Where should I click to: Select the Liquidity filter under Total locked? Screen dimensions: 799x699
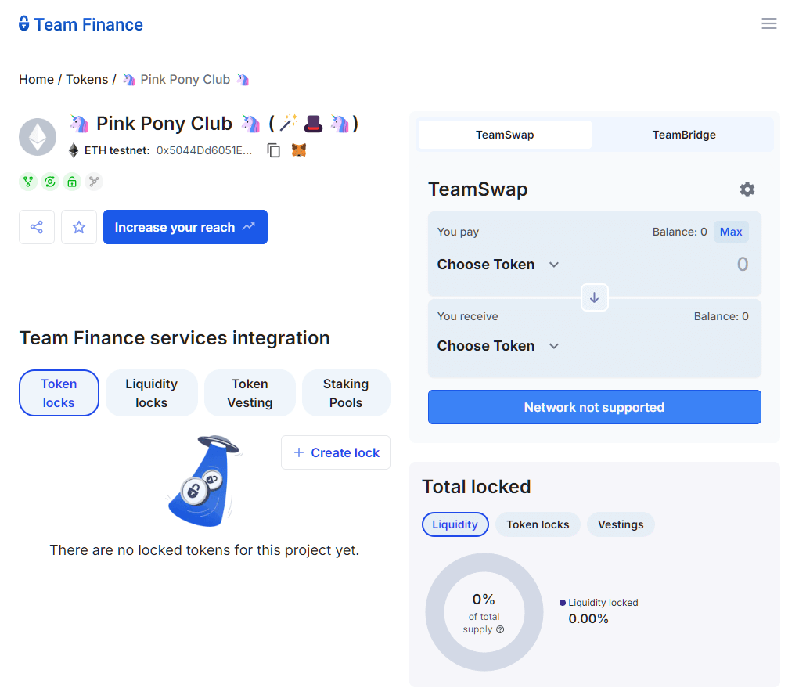[455, 524]
